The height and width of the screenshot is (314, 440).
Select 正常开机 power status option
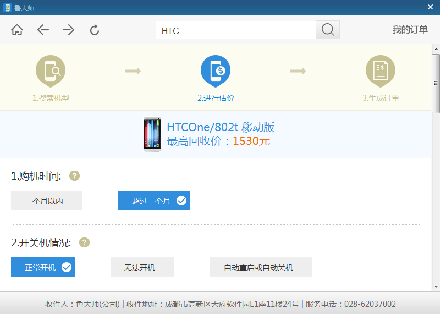(x=43, y=267)
